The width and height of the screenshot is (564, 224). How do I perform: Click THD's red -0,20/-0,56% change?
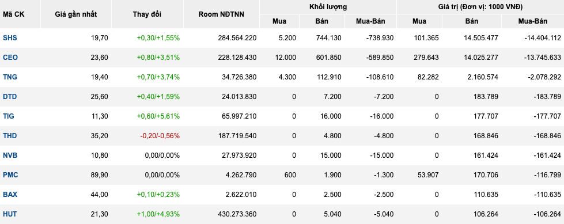click(x=160, y=136)
